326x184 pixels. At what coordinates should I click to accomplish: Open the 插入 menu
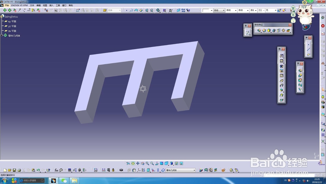pyautogui.click(x=52, y=5)
